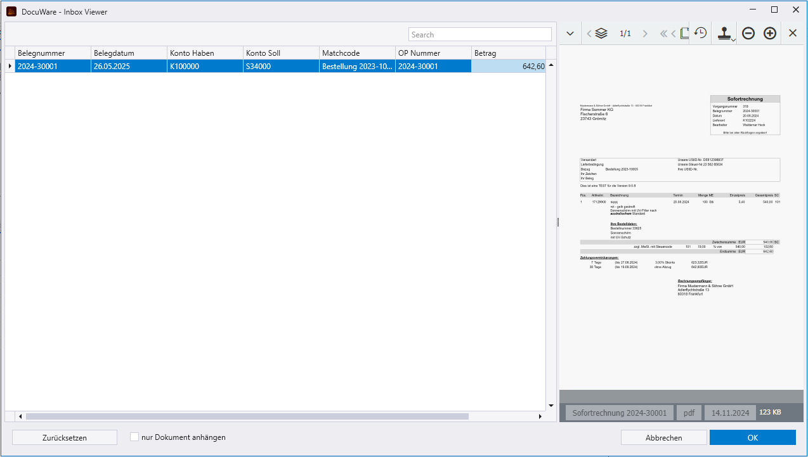Zoom out with the minus icon
Viewport: 808px width, 457px height.
coord(748,34)
